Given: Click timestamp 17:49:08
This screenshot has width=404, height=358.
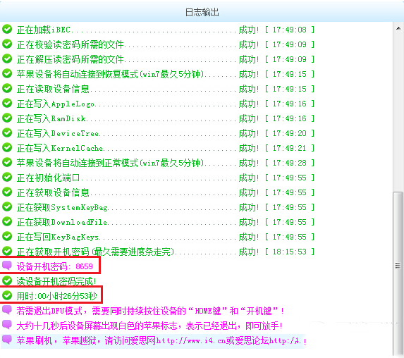Looking at the screenshot, I should [x=290, y=30].
